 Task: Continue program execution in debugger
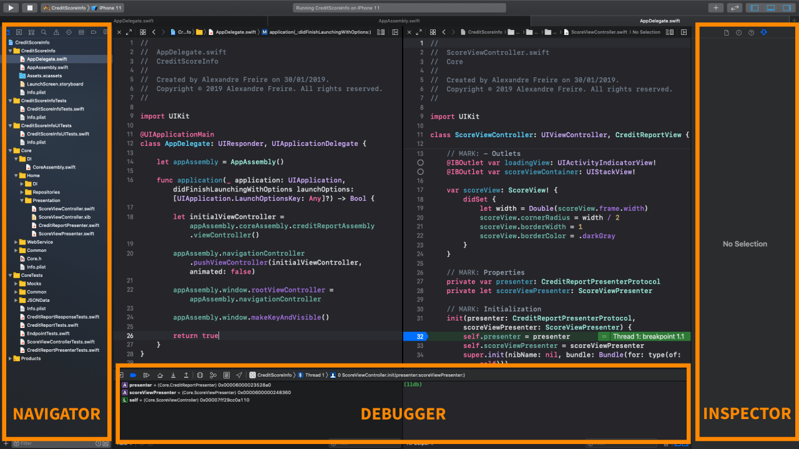point(146,375)
